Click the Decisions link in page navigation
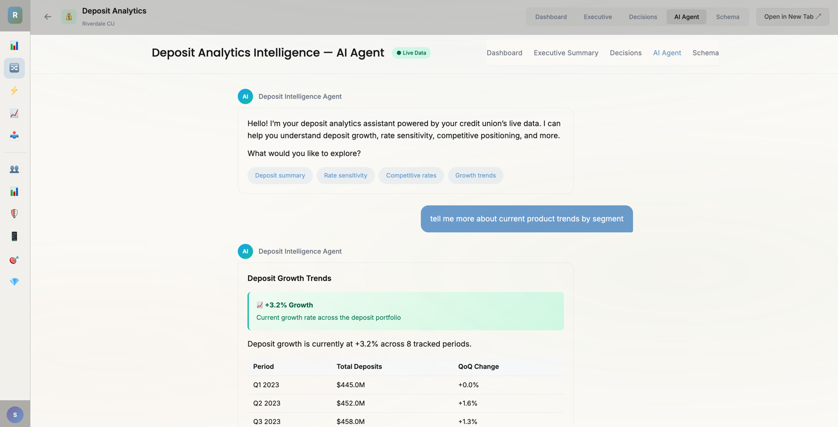Viewport: 838px width, 427px height. coord(625,53)
